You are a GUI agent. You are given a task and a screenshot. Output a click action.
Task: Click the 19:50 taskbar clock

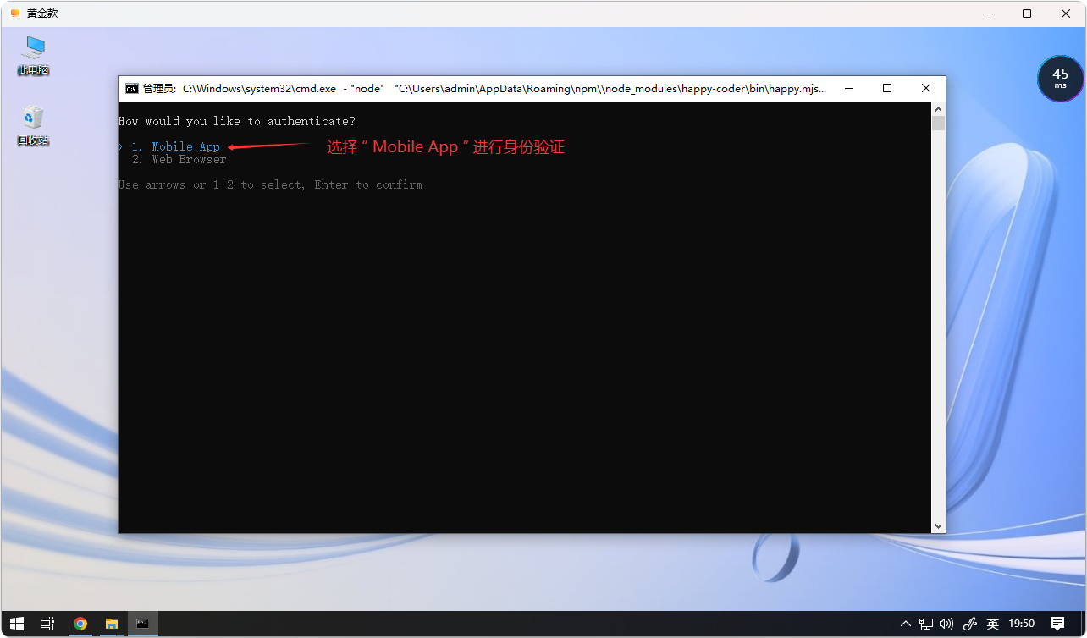(x=1022, y=624)
